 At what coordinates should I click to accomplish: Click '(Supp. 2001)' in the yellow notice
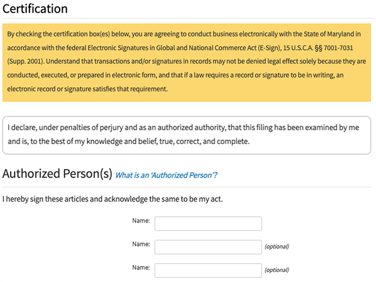click(26, 61)
